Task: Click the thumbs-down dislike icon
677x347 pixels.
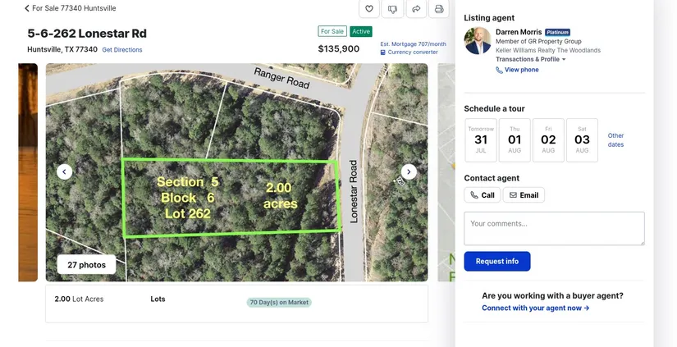Action: tap(392, 9)
